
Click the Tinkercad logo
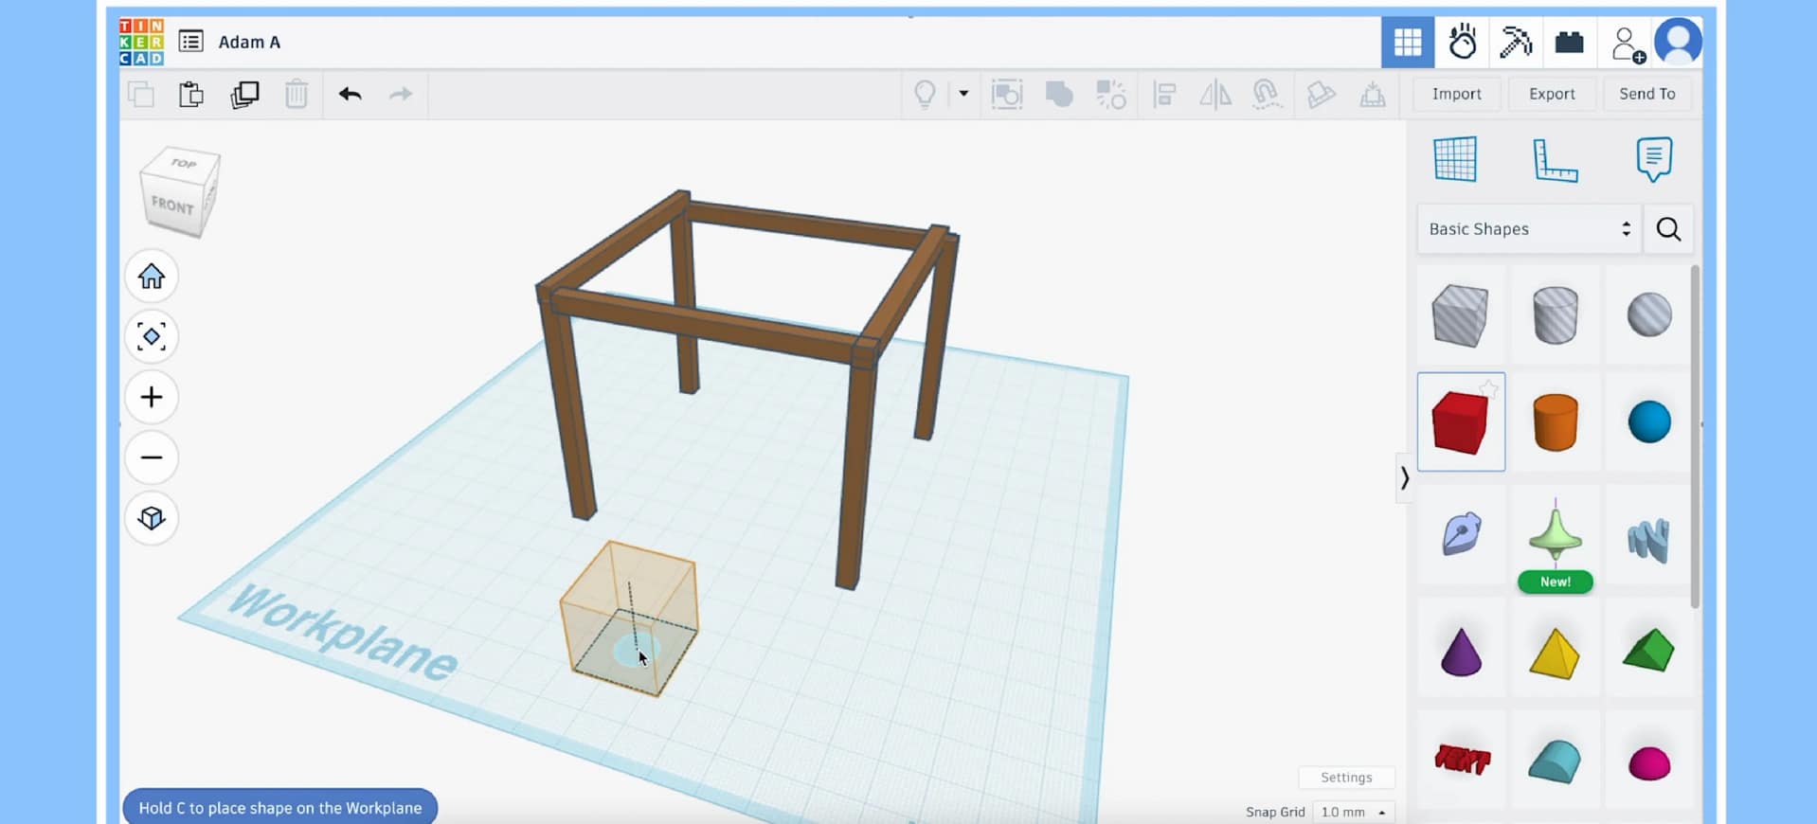pos(141,42)
